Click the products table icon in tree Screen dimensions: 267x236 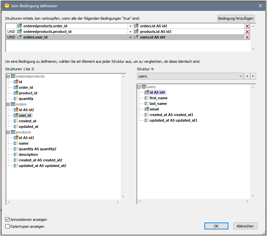[13, 132]
